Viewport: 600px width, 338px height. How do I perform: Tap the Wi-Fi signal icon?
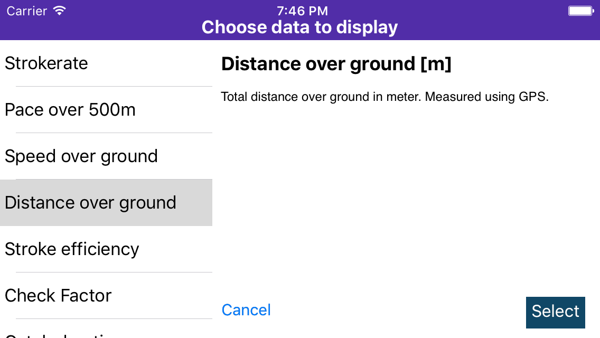click(60, 11)
